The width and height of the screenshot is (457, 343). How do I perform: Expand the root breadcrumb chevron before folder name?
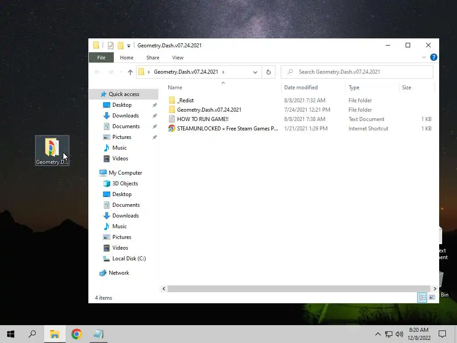pos(149,72)
